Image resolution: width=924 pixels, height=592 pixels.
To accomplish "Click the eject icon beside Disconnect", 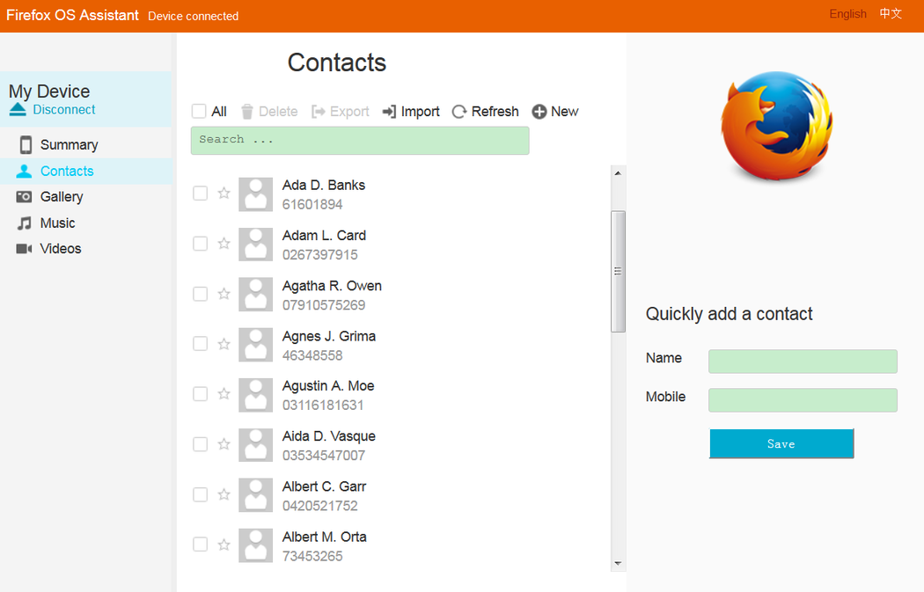I will pyautogui.click(x=18, y=110).
